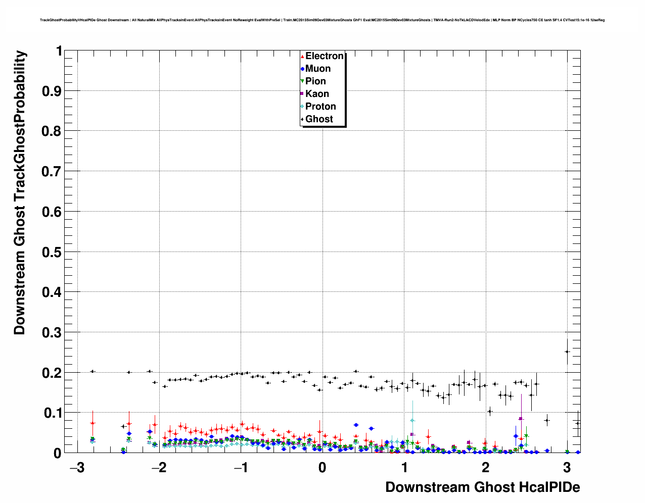This screenshot has height=503, width=645.
Task: Select the Ghost legend label
Action: pos(319,119)
